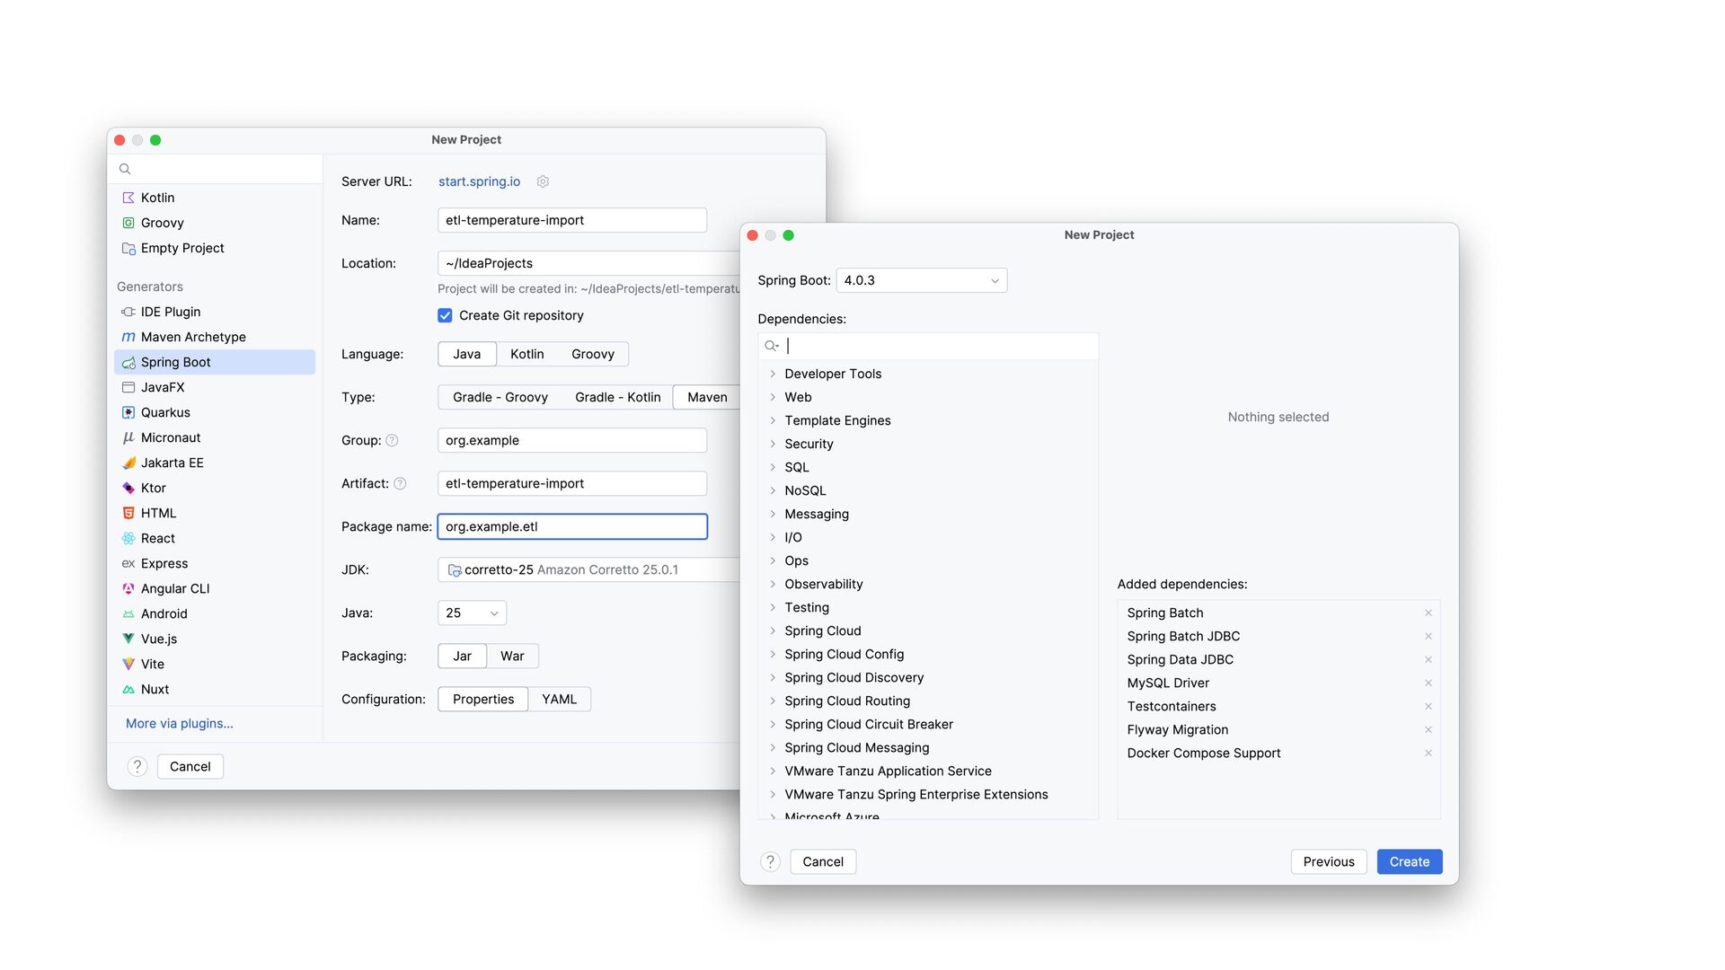1725x970 pixels.
Task: Choose War packaging option
Action: click(512, 656)
